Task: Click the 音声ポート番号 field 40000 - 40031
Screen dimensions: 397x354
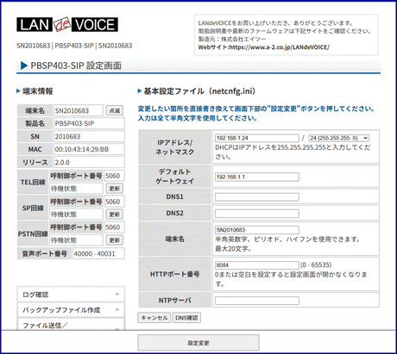Action: coord(98,253)
